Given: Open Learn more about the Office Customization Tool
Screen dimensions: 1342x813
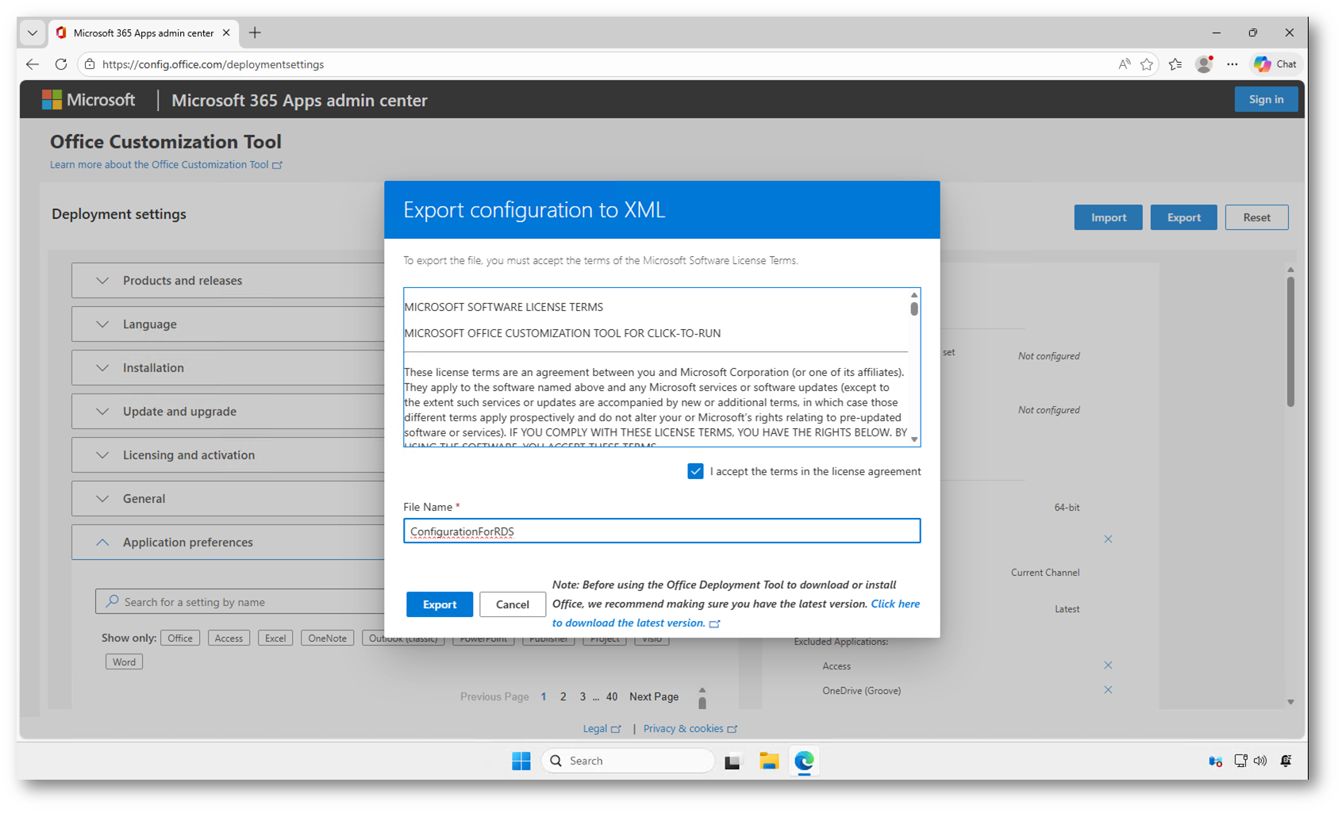Looking at the screenshot, I should (166, 165).
